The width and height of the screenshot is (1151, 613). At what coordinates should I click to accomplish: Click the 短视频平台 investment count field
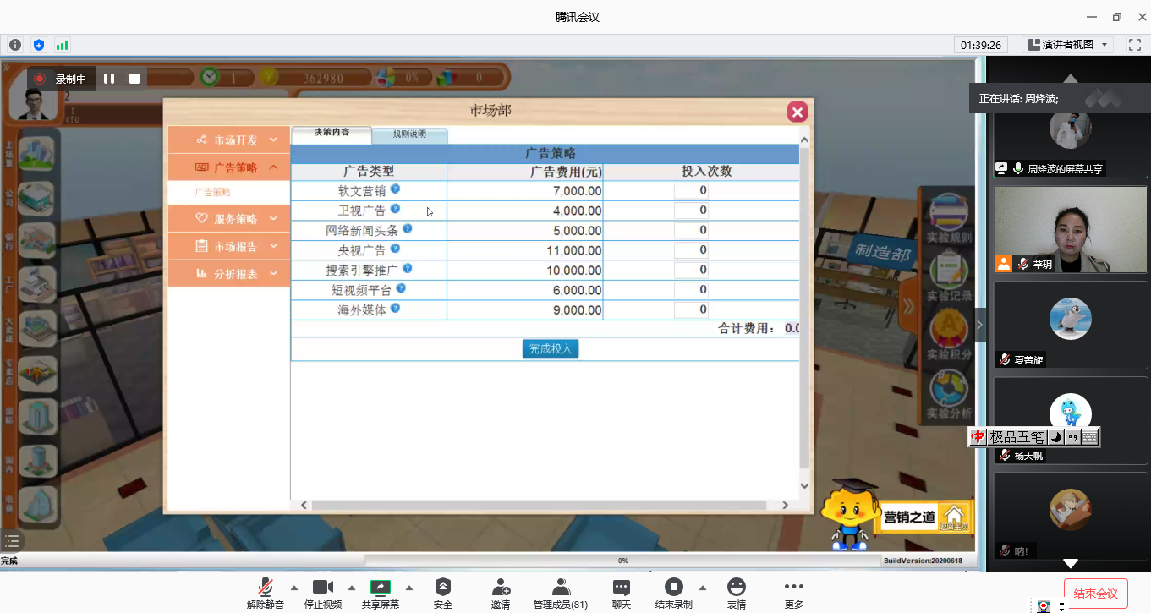(691, 290)
